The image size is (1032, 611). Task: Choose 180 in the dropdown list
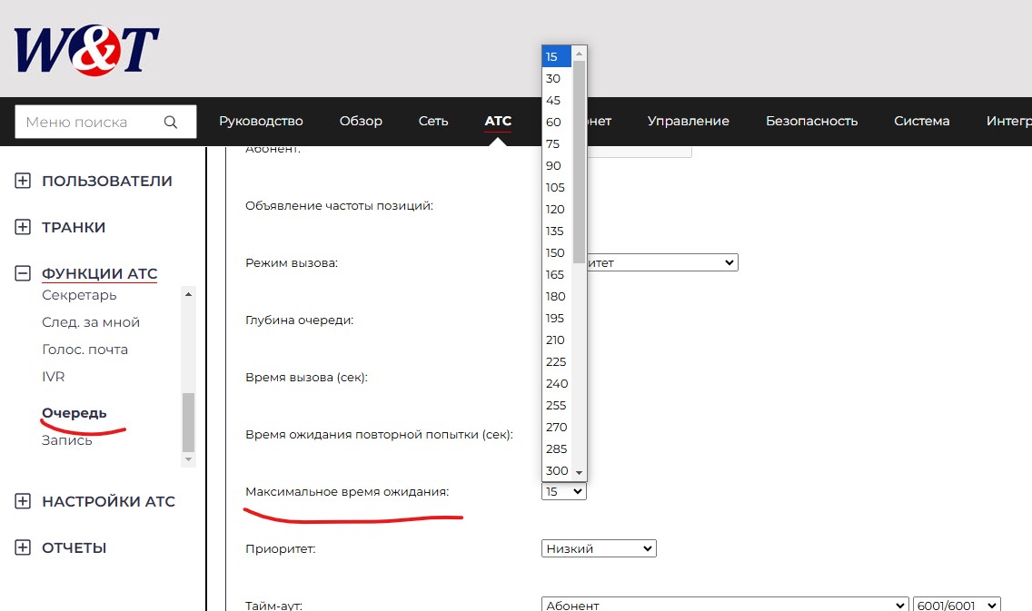556,296
